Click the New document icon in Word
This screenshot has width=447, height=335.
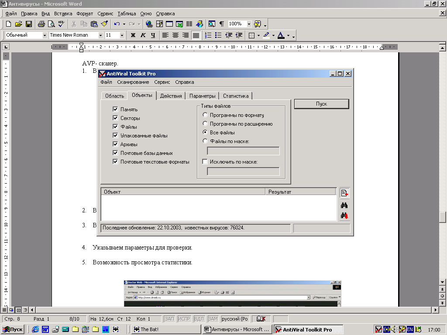tap(9, 24)
